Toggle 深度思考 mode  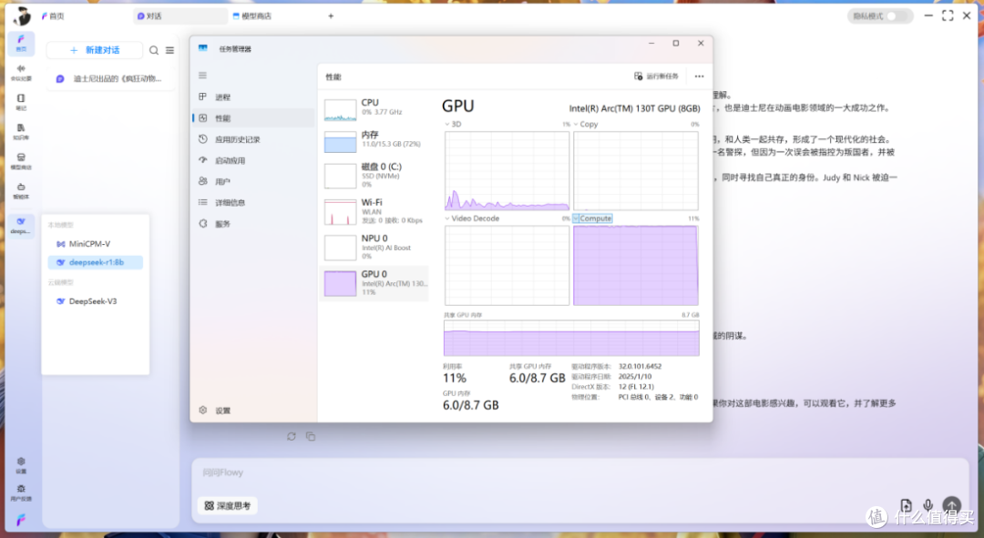click(227, 505)
